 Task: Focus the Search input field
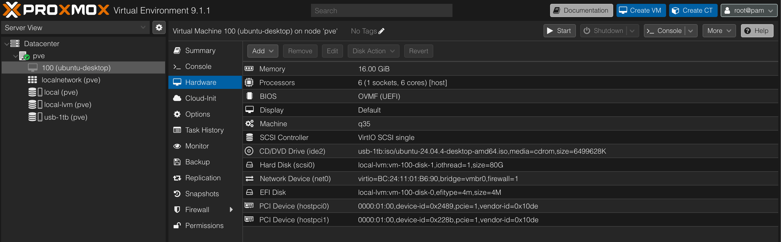381,11
